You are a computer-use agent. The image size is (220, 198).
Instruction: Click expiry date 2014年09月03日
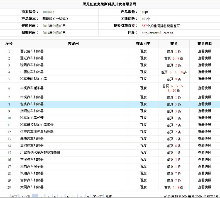coord(54,33)
